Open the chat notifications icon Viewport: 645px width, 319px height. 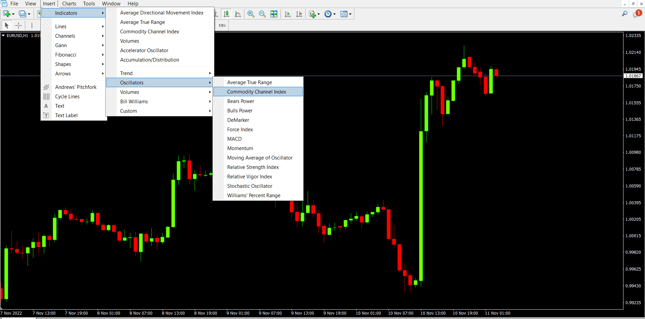pyautogui.click(x=637, y=14)
